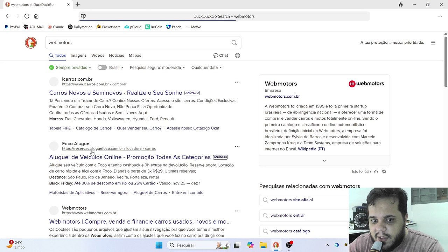Close the webmotors at DuckDuckGo tab
This screenshot has height=252, width=448.
coord(68,5)
